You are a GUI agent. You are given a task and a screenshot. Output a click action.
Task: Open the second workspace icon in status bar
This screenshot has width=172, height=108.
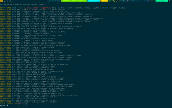coord(4,1)
